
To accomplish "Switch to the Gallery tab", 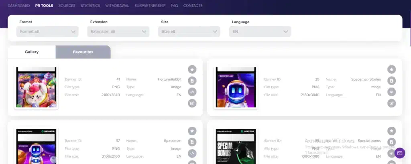I will pyautogui.click(x=32, y=52).
